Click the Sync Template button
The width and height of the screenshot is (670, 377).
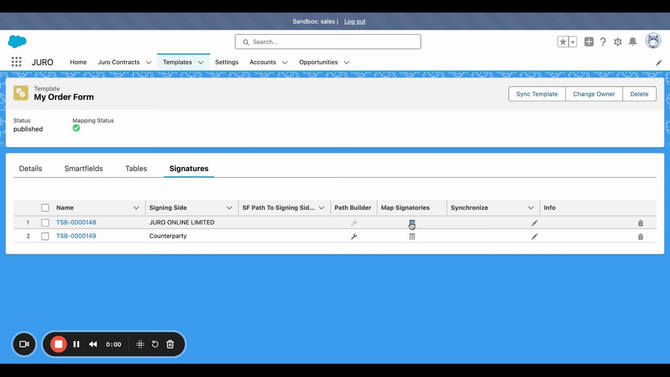[x=537, y=94]
